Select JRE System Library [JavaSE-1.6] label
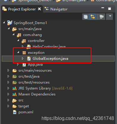The image size is (117, 124). point(45,88)
